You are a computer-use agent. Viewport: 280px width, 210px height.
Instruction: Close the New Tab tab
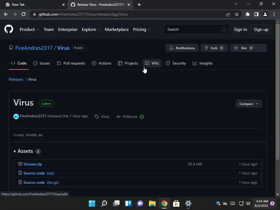(x=63, y=5)
